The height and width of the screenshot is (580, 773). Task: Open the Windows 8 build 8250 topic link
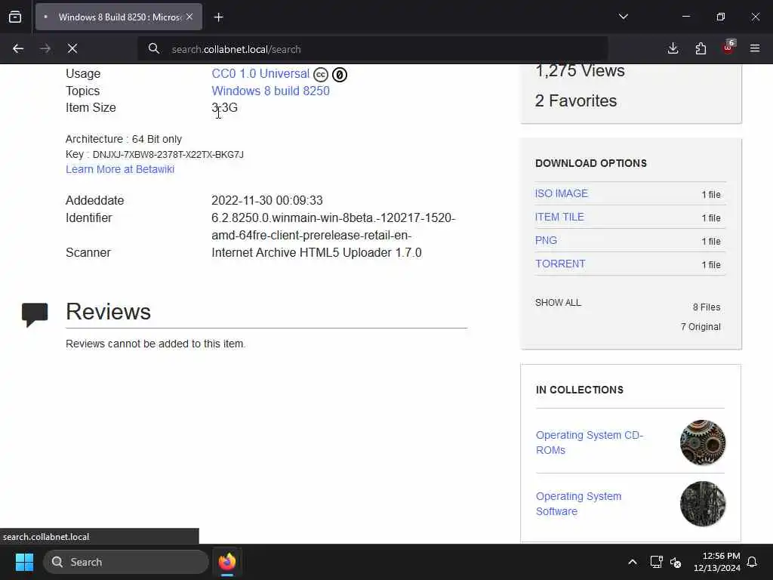click(x=271, y=91)
